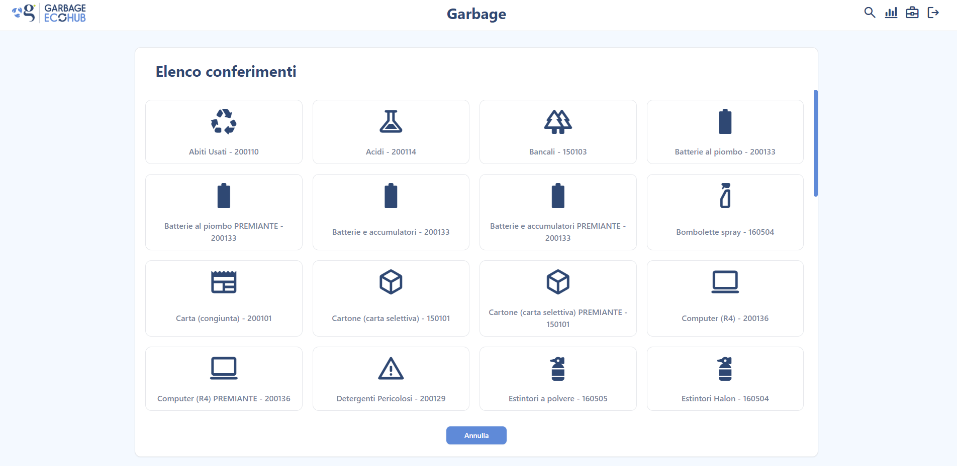Viewport: 957px width, 466px height.
Task: Open Computer (R4) PREMIANTE - 200136 tile
Action: [224, 379]
